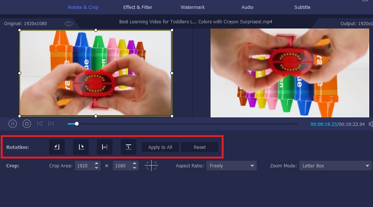
Task: Increase crop area width value
Action: pyautogui.click(x=97, y=163)
